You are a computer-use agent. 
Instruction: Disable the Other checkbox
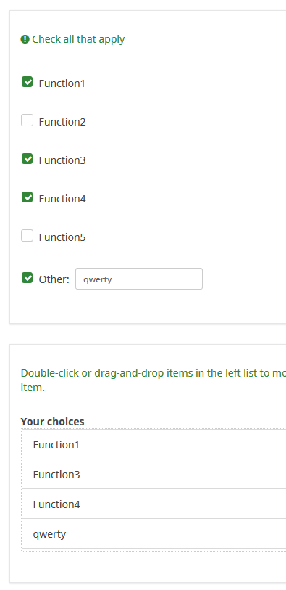pos(27,278)
